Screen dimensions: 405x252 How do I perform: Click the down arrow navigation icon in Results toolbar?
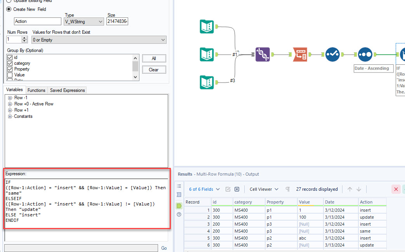pos(359,189)
